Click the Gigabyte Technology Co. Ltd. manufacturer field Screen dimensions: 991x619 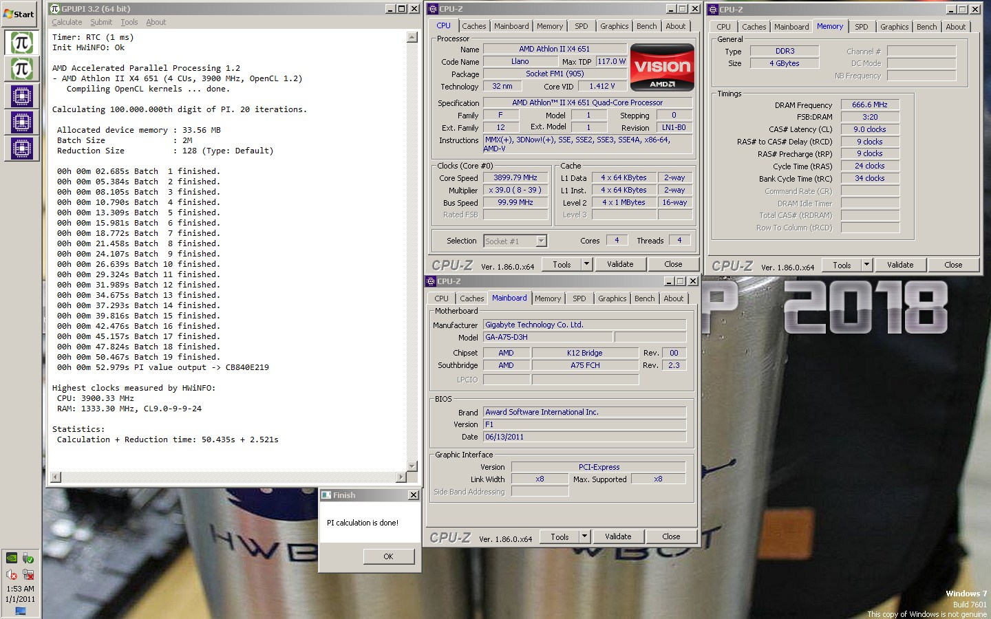point(584,325)
